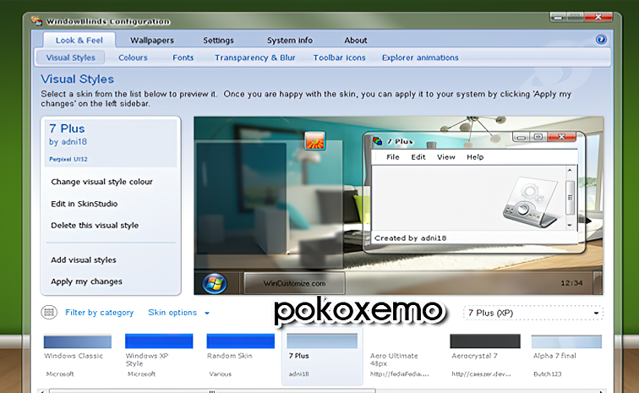The image size is (639, 393).
Task: Open the About tab
Action: pos(356,41)
